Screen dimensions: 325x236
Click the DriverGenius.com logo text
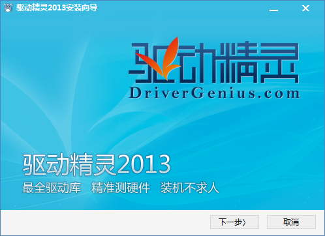(215, 93)
